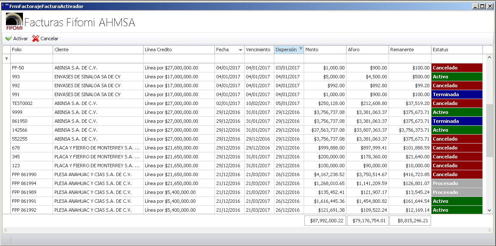Screen dimensions: 496x246
Task: Select the row with folio 9999
Action: coord(242,112)
